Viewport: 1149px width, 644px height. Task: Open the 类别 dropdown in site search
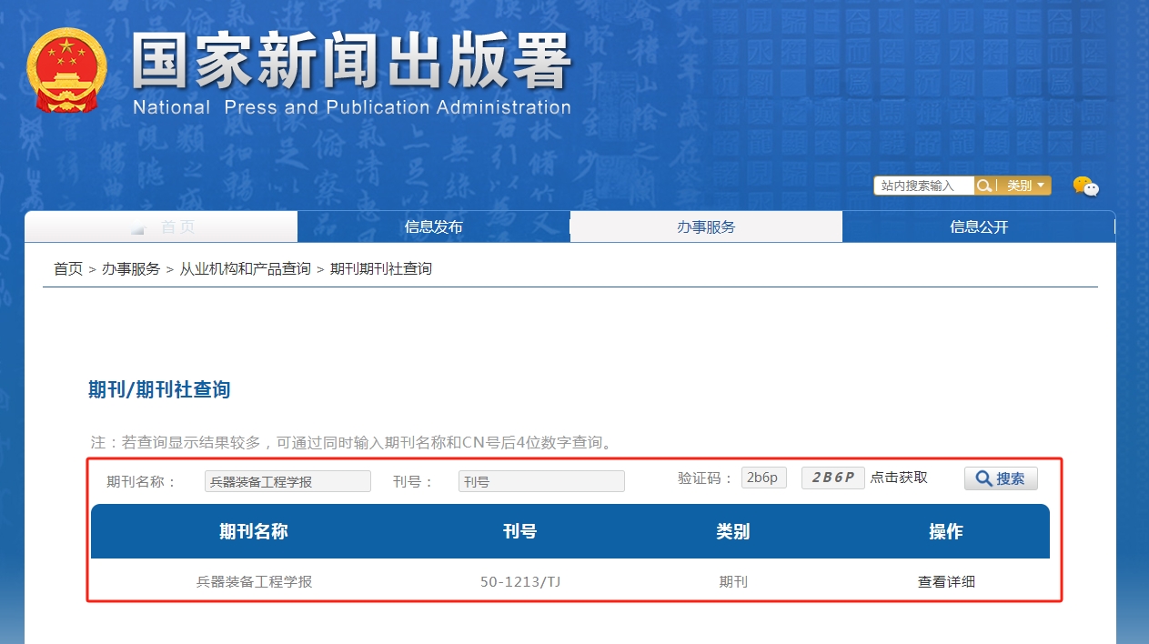[1024, 186]
